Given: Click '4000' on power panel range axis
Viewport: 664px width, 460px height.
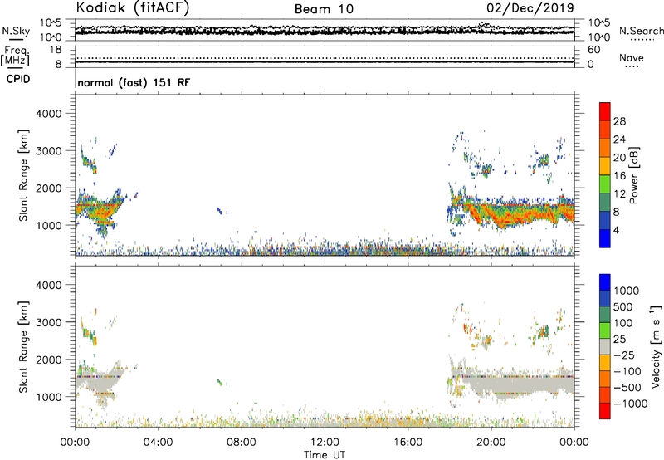Looking at the screenshot, I should [x=49, y=114].
